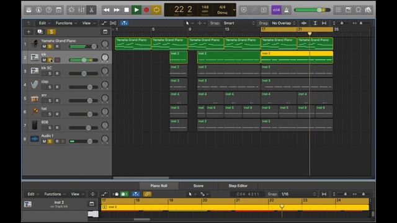Open the Editors scissors icon
This screenshot has height=223, width=397.
91,10
